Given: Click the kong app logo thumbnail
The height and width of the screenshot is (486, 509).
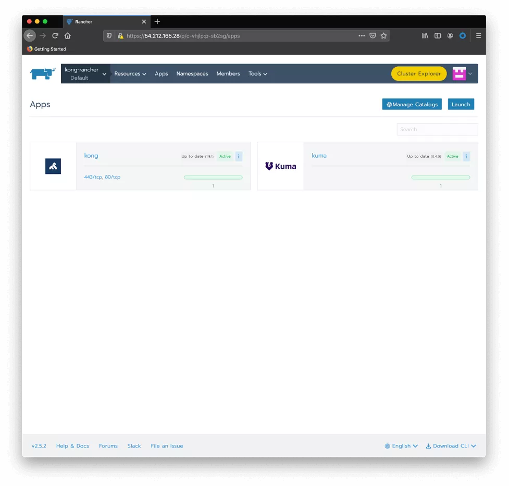Looking at the screenshot, I should [x=53, y=166].
